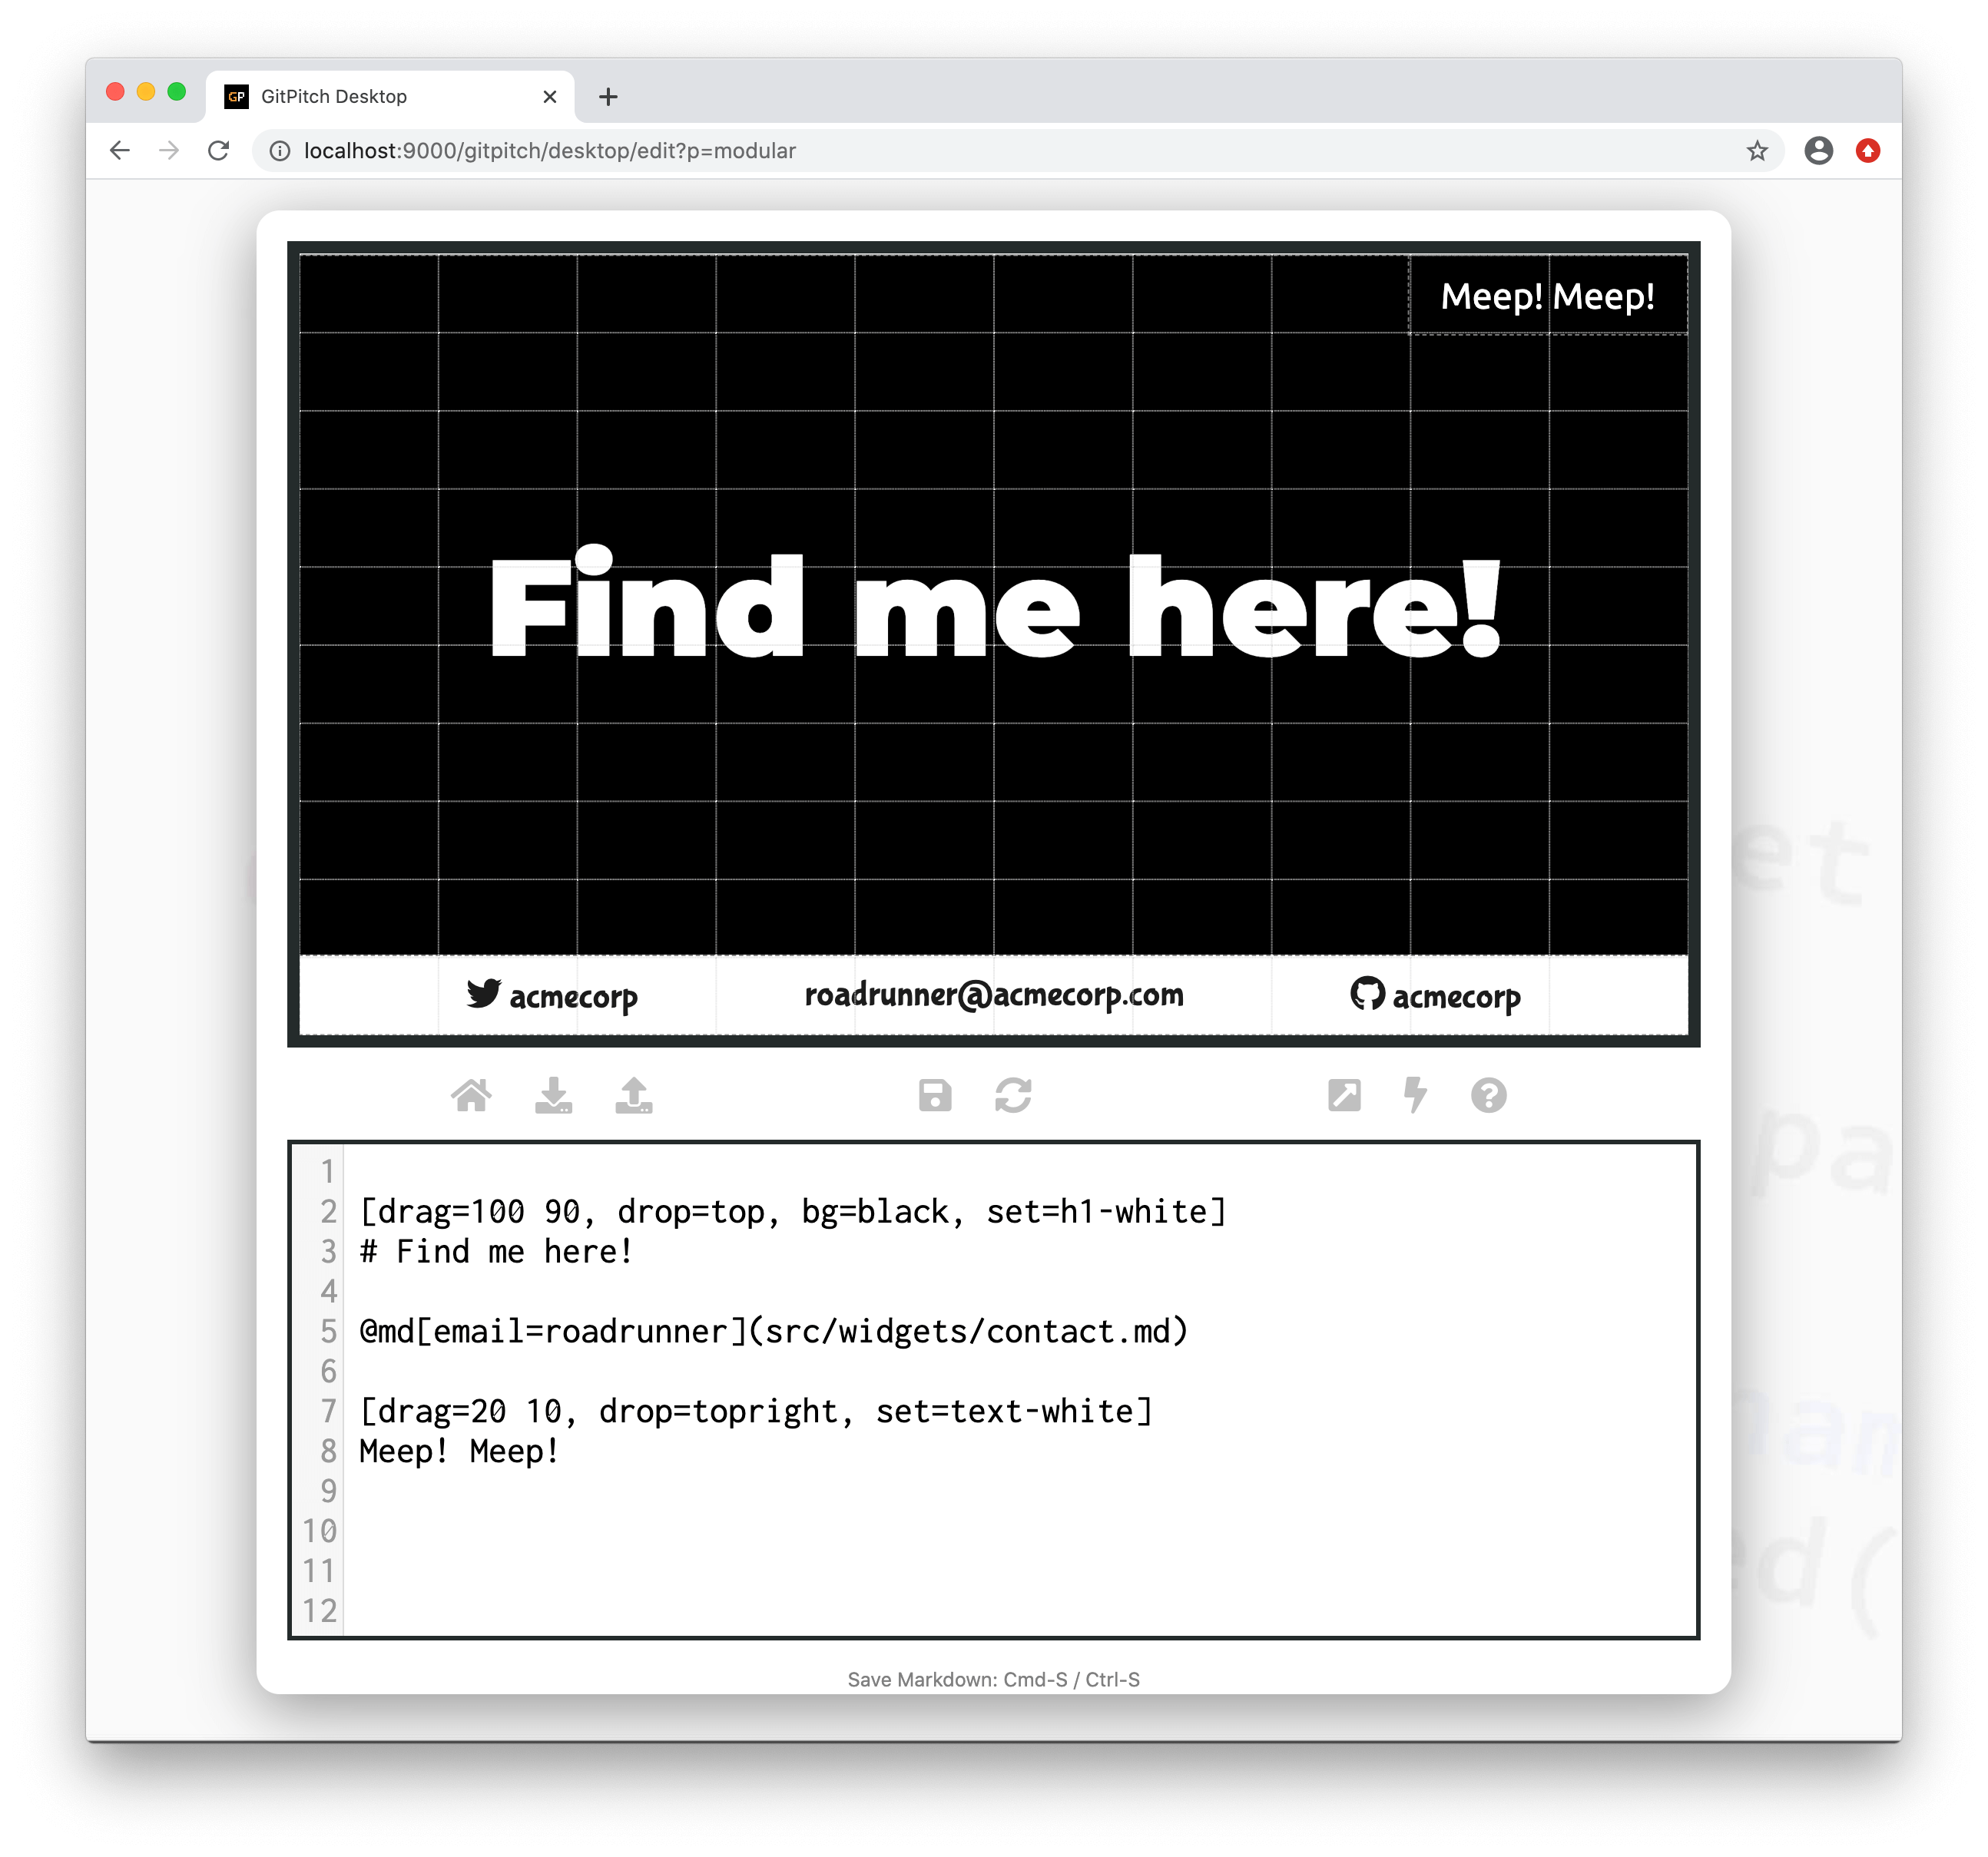Open the help question mark icon

1488,1095
